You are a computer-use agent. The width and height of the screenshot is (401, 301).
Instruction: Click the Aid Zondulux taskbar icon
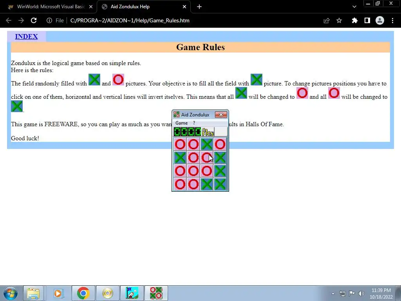[x=156, y=293]
